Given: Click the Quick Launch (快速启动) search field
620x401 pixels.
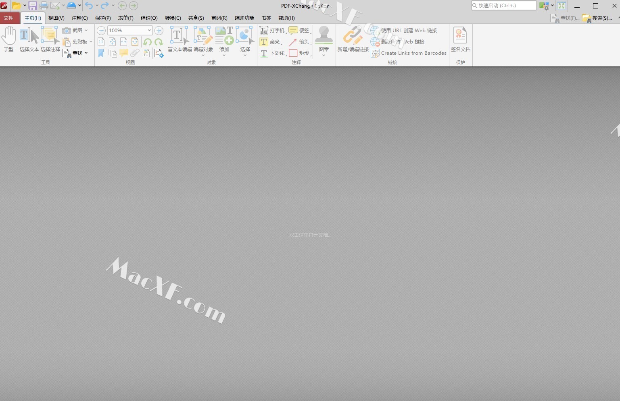Looking at the screenshot, I should 504,6.
